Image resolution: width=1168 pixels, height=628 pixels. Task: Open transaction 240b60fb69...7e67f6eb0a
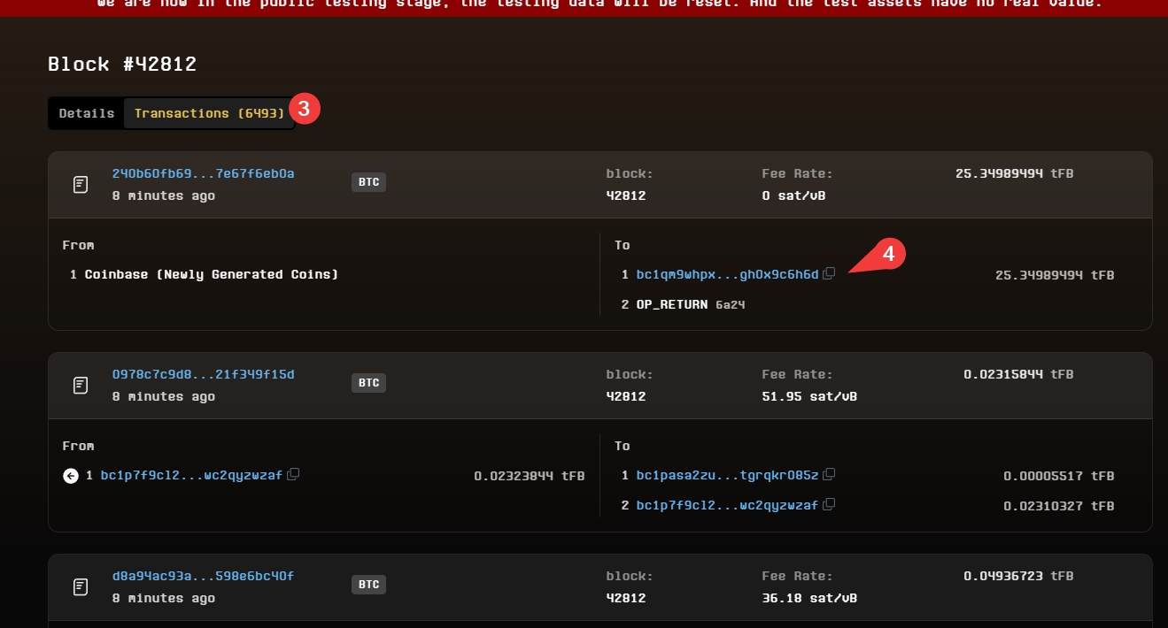click(x=203, y=173)
